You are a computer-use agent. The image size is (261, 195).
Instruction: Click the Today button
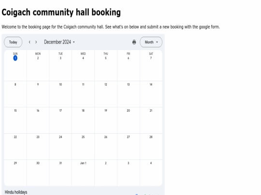pos(13,42)
